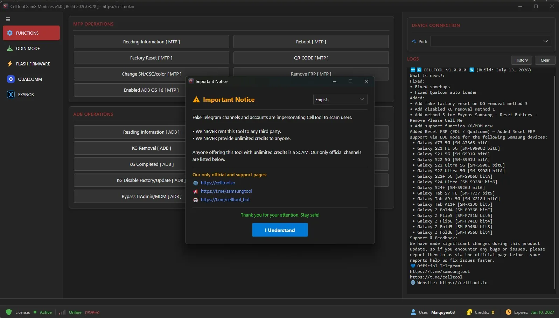This screenshot has height=318, width=559.
Task: Open the Functions section
Action: tap(31, 33)
